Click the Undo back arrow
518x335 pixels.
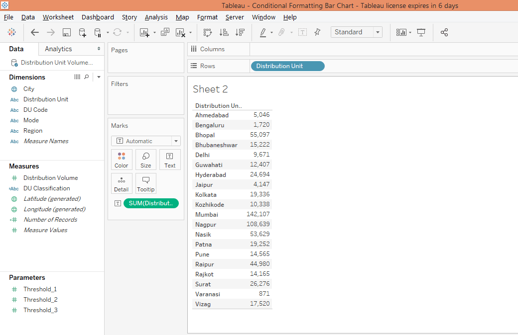point(34,32)
